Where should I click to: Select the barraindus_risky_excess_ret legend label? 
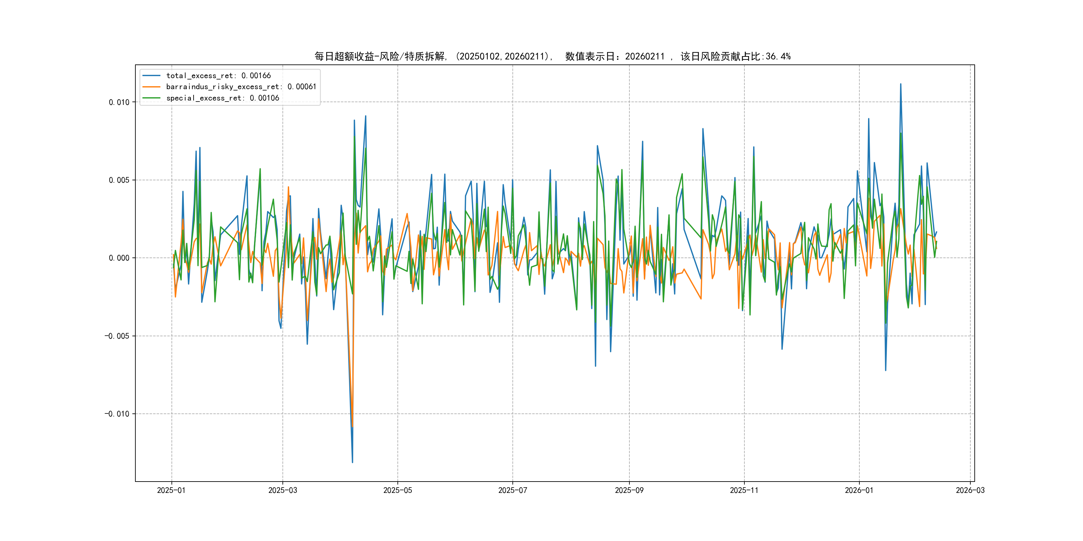coord(241,87)
